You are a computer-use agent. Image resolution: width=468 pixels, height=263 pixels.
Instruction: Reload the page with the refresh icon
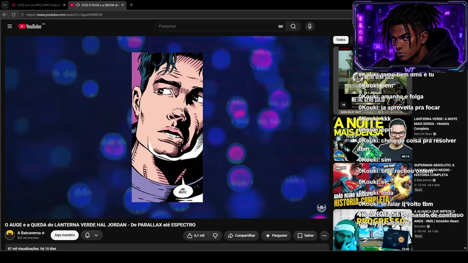14,15
